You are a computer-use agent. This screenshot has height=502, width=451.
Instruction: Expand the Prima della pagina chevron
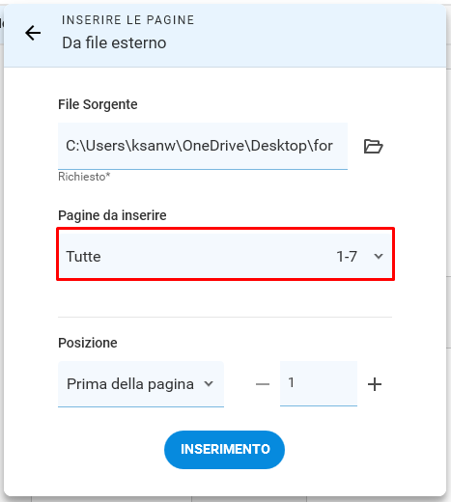209,383
